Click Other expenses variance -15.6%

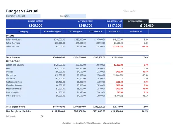click(145, 96)
